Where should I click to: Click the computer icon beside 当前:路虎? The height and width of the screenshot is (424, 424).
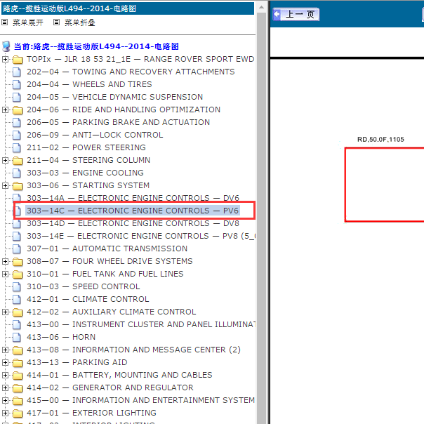6,46
